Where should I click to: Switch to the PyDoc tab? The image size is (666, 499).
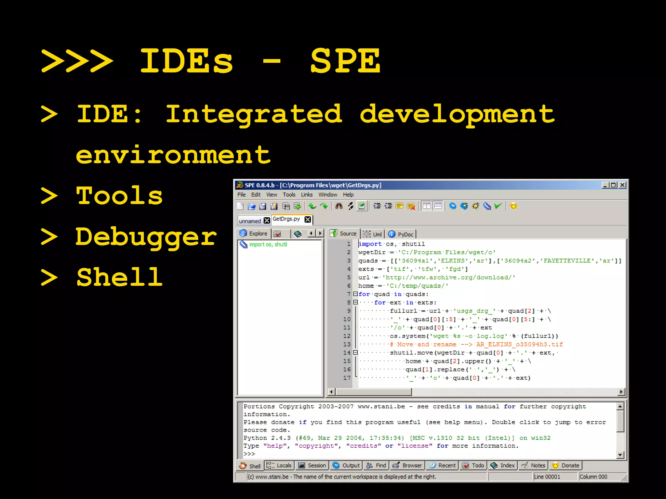click(401, 234)
